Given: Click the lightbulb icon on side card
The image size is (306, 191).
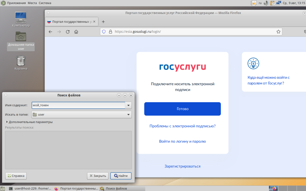Looking at the screenshot, I should 253,64.
